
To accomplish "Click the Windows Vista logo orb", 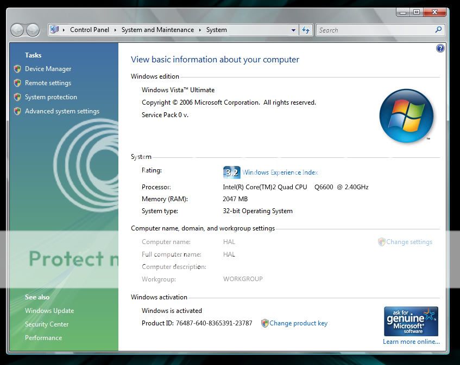I will 406,116.
